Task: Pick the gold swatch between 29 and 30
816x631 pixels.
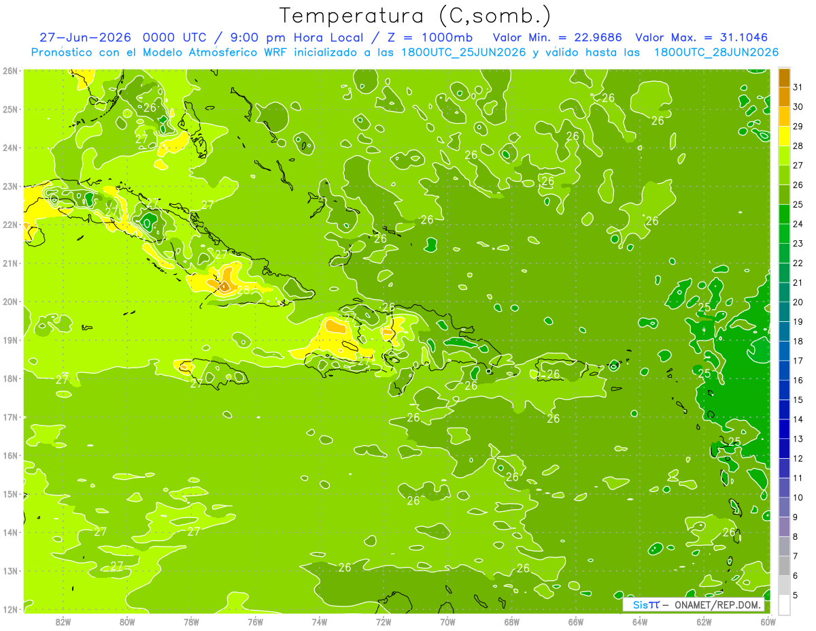Action: pos(784,117)
